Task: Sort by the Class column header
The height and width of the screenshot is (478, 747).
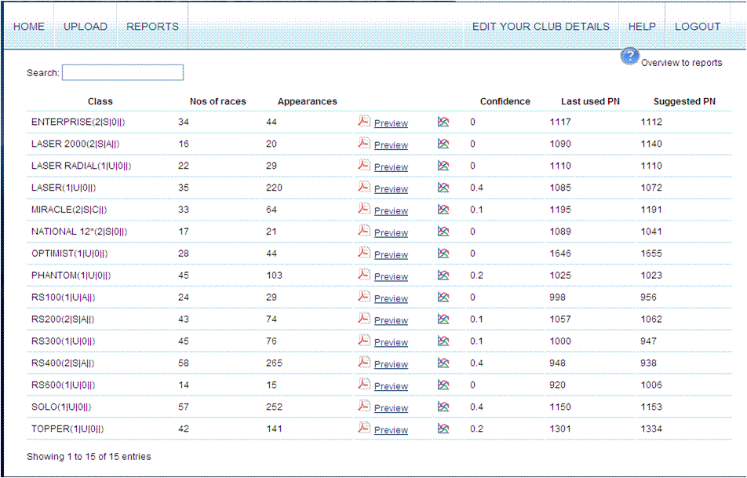Action: 100,101
